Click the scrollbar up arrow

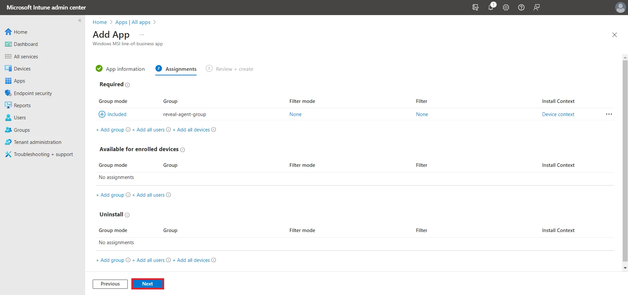[625, 57]
